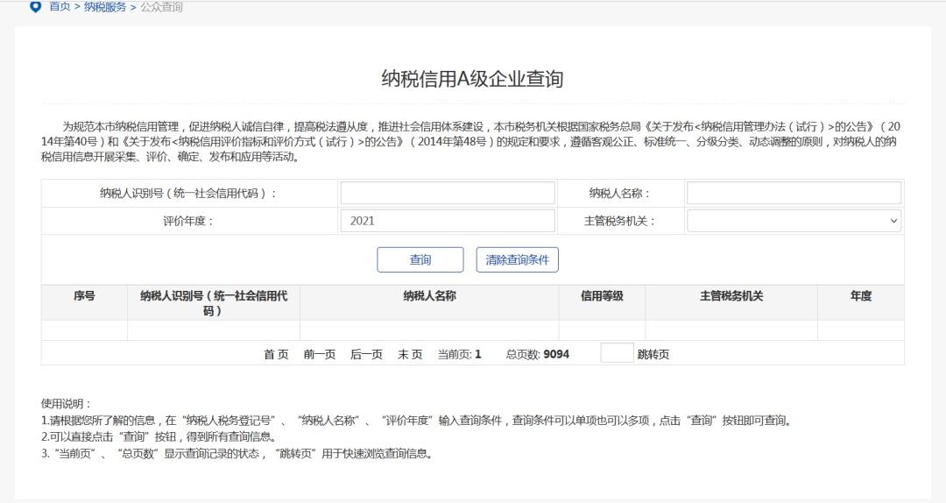
Task: Click the 评价年度 field showing 2021
Action: point(447,221)
